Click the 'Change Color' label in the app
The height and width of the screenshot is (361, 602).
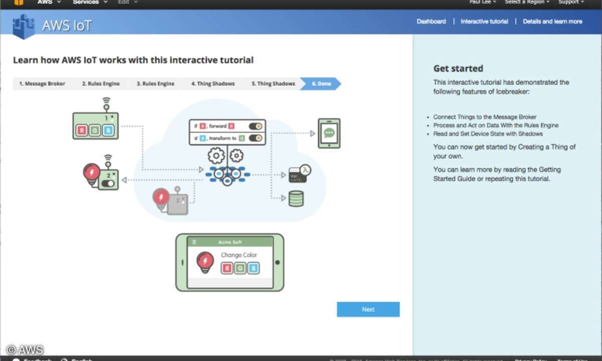coord(239,255)
